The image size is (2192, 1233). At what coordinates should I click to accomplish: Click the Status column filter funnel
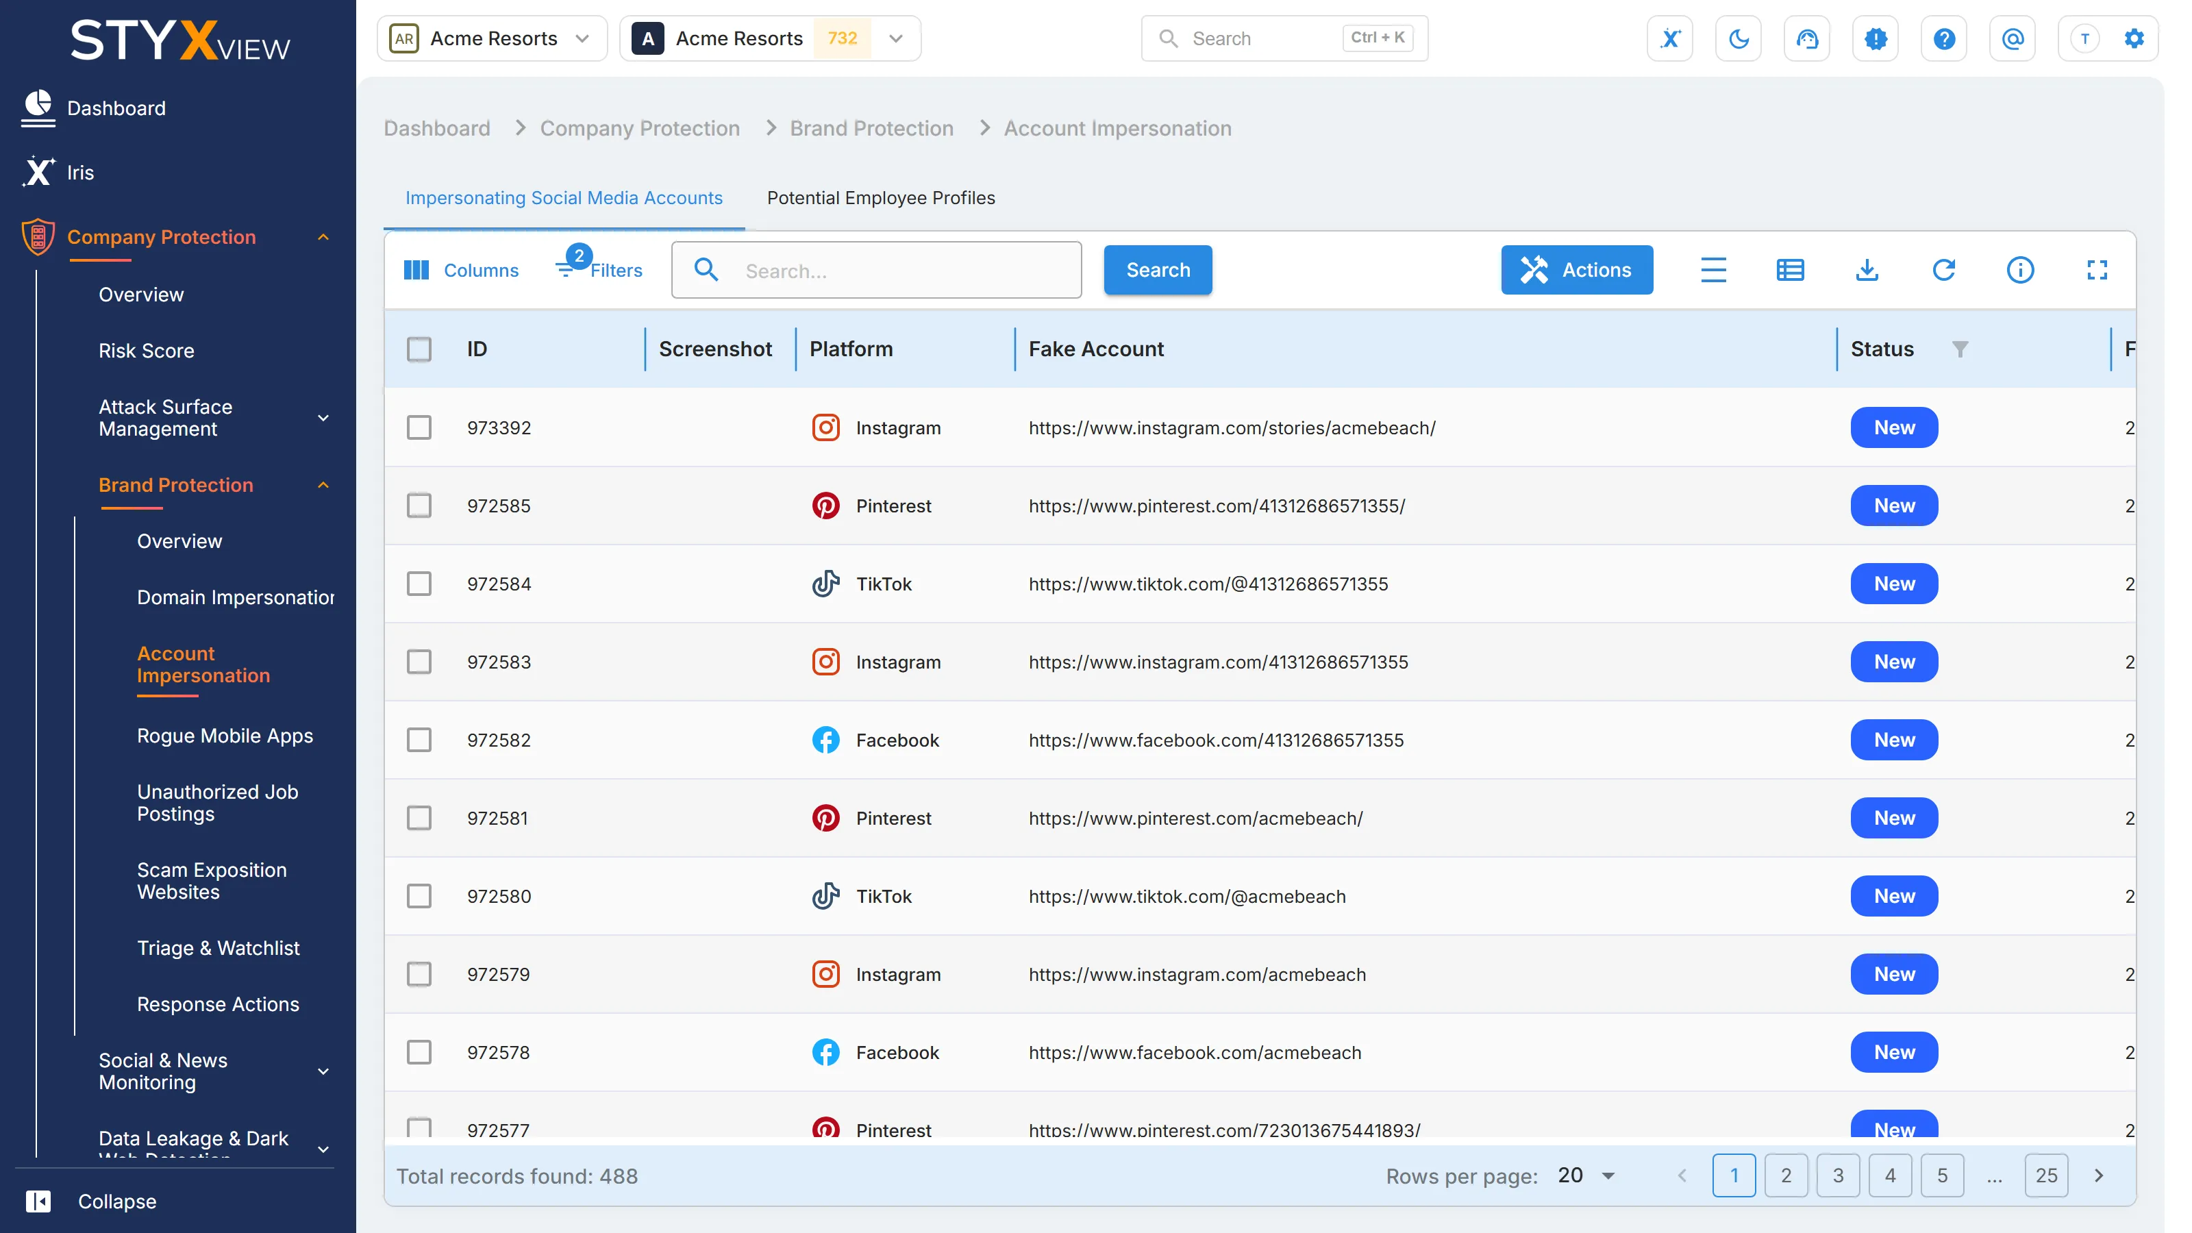pos(1960,349)
